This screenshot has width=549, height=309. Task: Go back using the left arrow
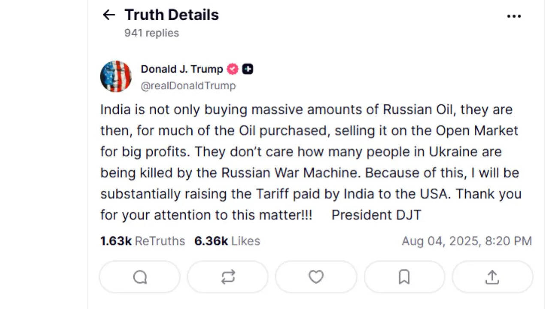click(109, 15)
